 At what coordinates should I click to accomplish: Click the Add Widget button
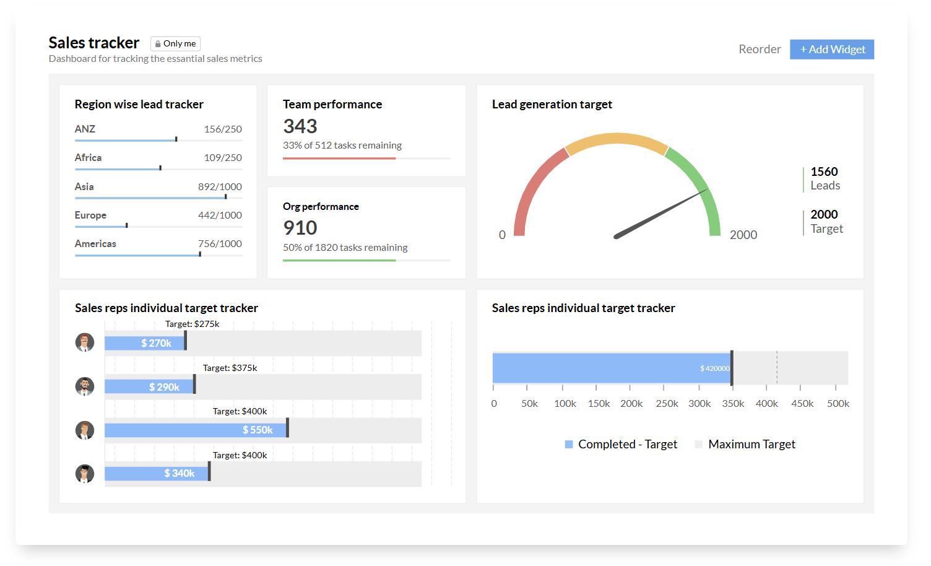(832, 50)
